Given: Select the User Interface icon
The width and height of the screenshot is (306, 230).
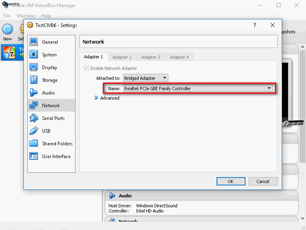Looking at the screenshot, I should coord(33,156).
